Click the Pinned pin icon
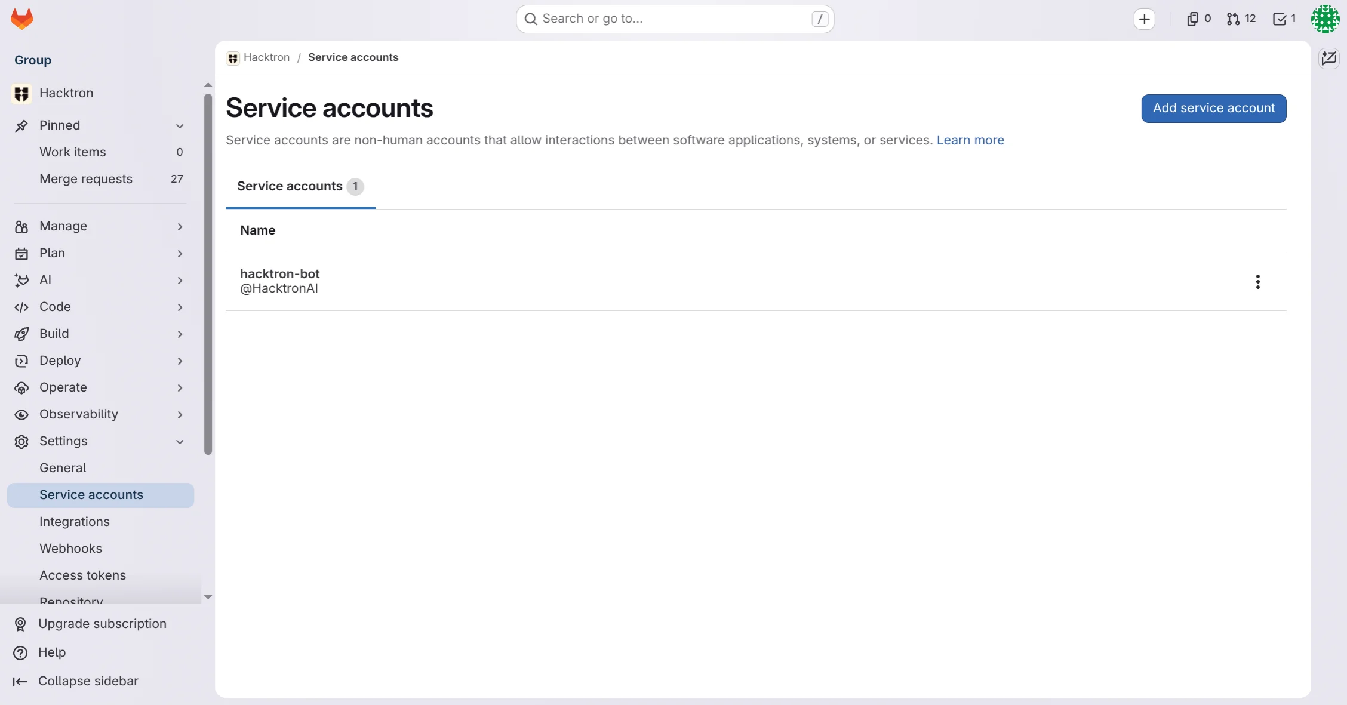Screen dimensions: 1347x705 pos(21,125)
